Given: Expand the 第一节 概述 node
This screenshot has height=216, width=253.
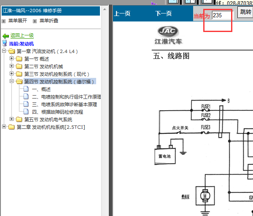Looking at the screenshot, I should [x=11, y=58].
